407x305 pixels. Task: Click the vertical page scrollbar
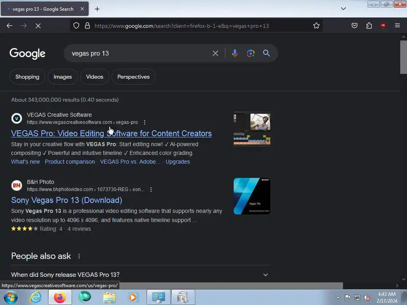coord(403,57)
